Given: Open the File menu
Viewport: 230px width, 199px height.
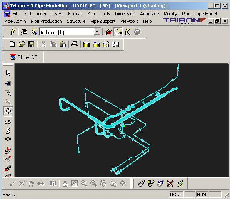Looking at the screenshot, I should point(16,14).
